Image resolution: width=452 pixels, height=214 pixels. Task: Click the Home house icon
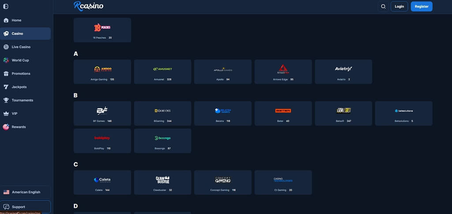pyautogui.click(x=6, y=20)
